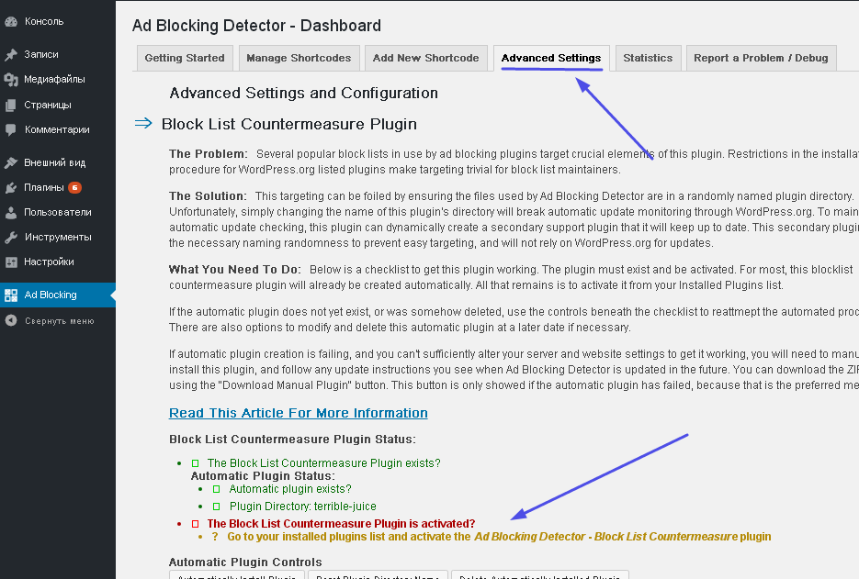Open Read This Article For More Information link
Viewport: 859px width, 579px height.
(x=299, y=413)
